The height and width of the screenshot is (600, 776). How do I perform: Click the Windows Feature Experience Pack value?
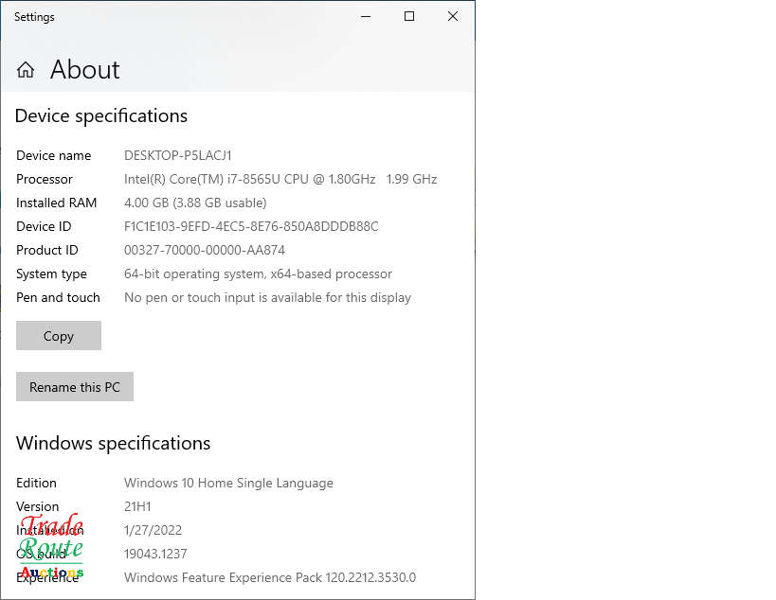[268, 577]
